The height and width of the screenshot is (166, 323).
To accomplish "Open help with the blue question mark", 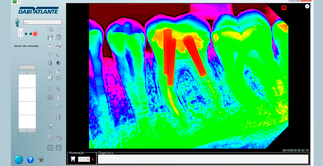I will point(30,160).
